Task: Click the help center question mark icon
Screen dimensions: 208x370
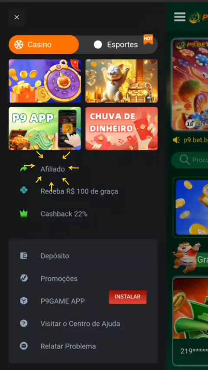Action: pos(23,323)
